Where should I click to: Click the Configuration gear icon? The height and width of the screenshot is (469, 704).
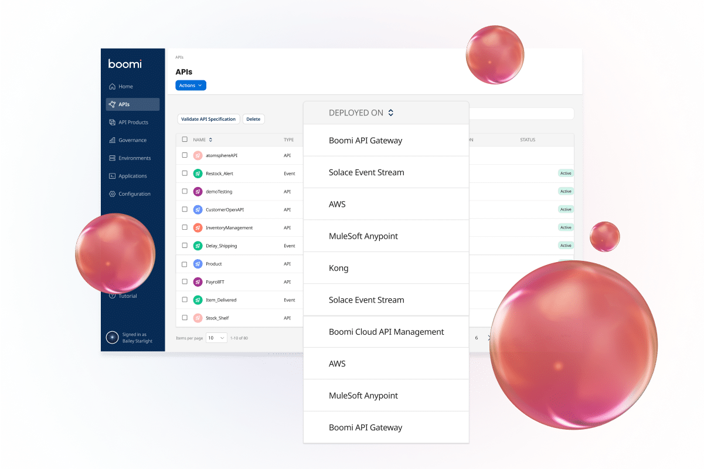pyautogui.click(x=112, y=194)
